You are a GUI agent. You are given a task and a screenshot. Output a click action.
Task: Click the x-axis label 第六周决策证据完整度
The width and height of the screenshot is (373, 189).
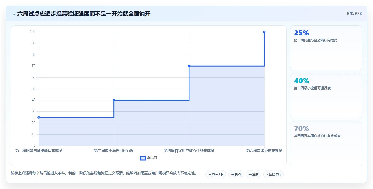tap(264, 151)
